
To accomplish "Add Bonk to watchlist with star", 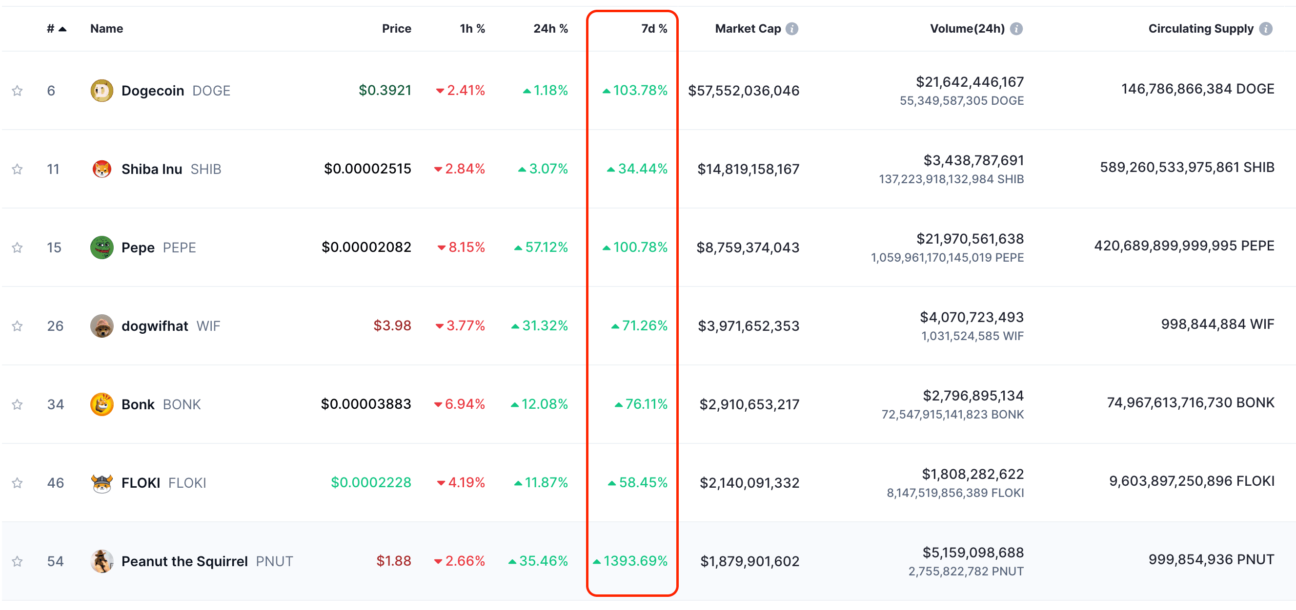I will pyautogui.click(x=17, y=404).
